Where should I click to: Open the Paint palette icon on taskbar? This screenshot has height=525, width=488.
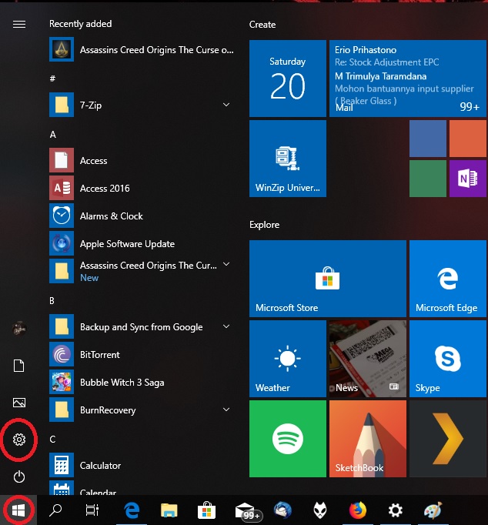(x=433, y=510)
